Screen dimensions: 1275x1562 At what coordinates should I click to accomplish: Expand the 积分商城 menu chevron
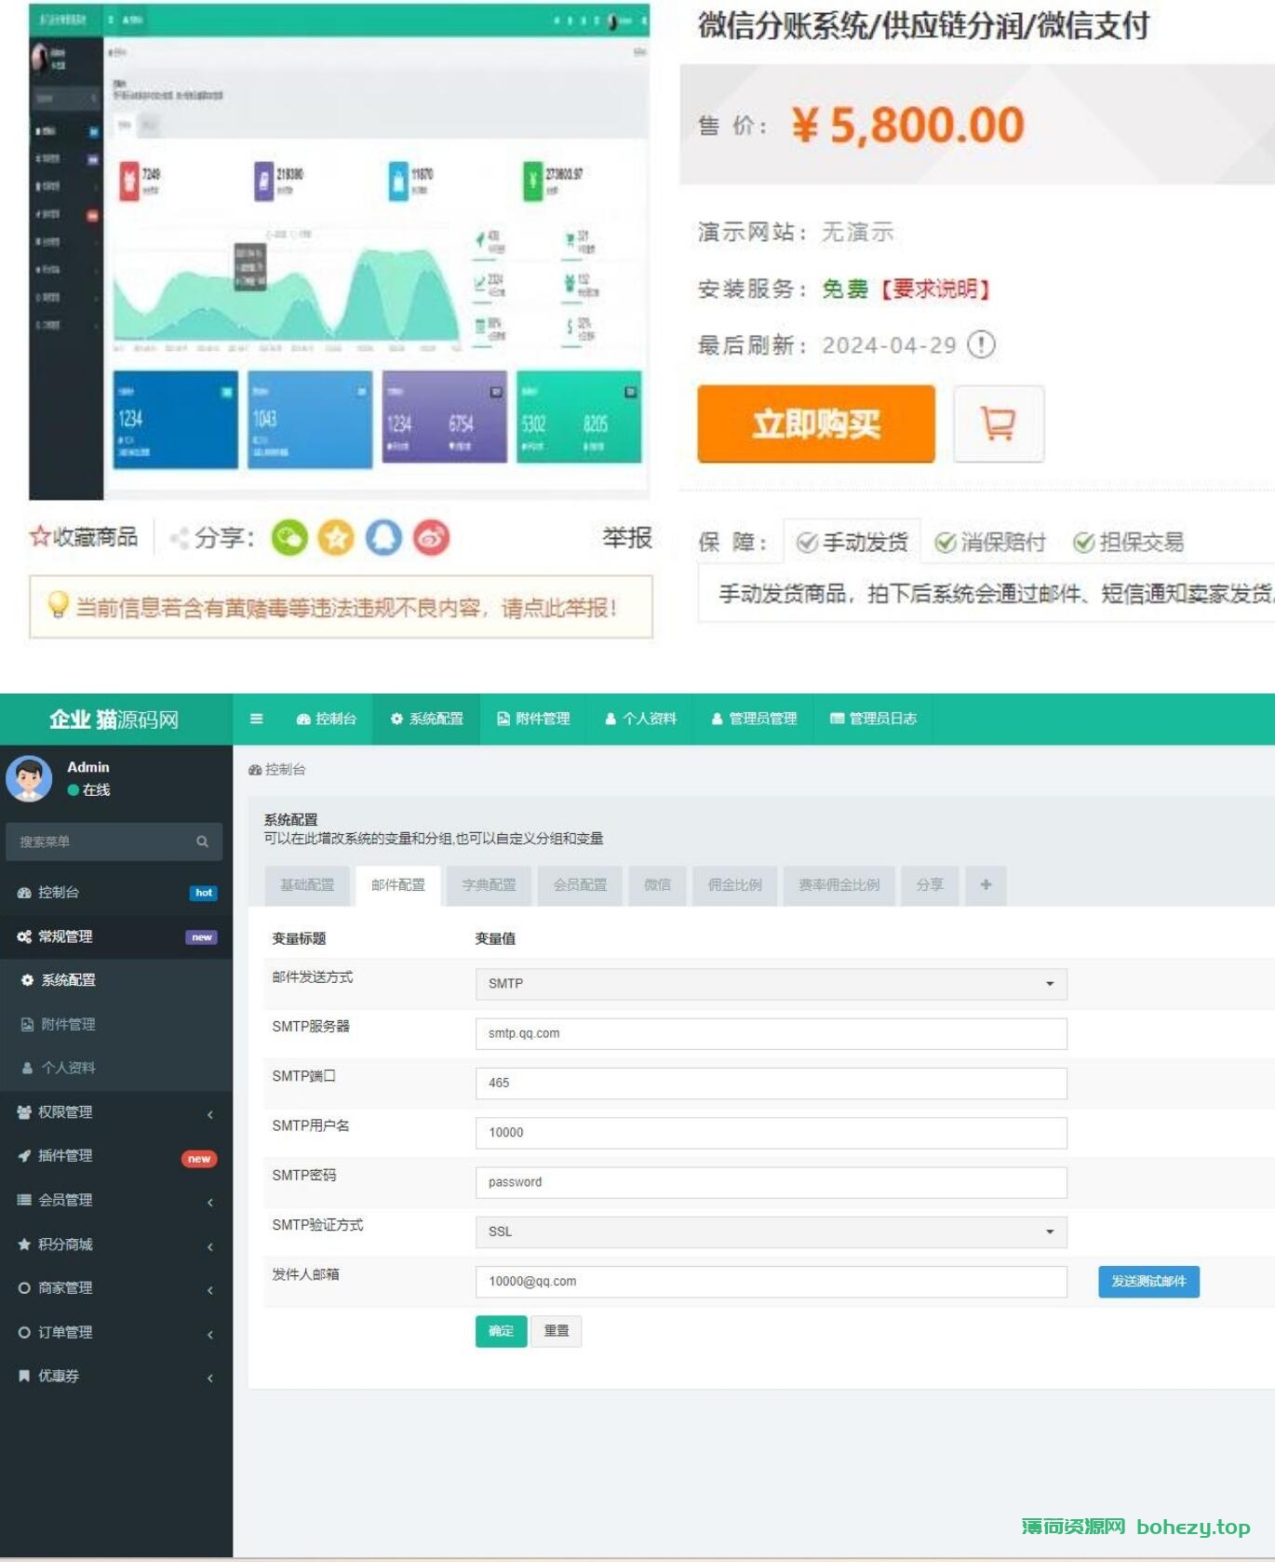[x=210, y=1246]
